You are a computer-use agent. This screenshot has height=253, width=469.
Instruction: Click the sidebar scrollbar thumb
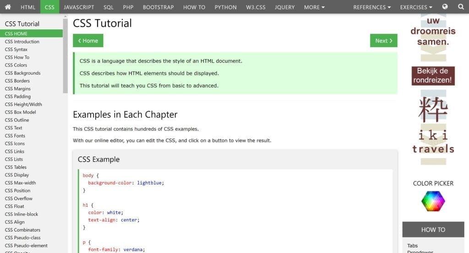coord(65,56)
